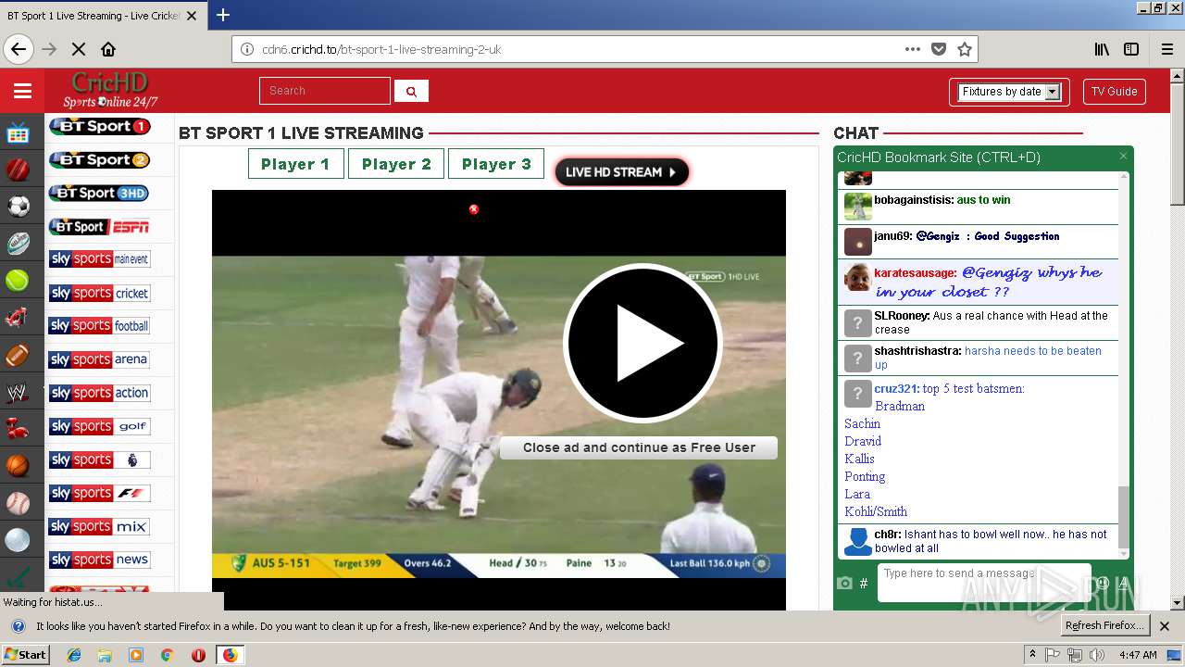The image size is (1185, 667).
Task: Select the boxing gloves sport icon
Action: tap(18, 428)
